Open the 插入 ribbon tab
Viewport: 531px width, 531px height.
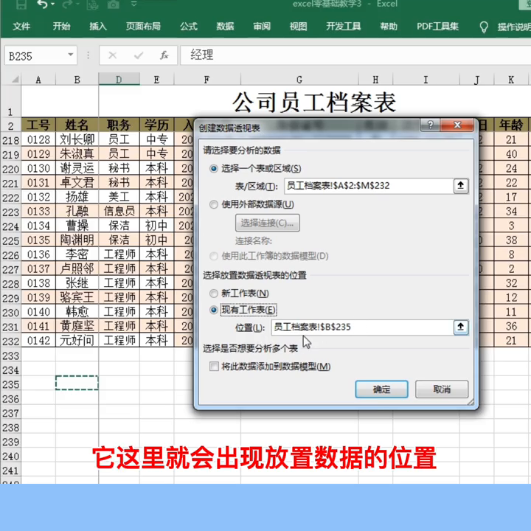(x=98, y=27)
